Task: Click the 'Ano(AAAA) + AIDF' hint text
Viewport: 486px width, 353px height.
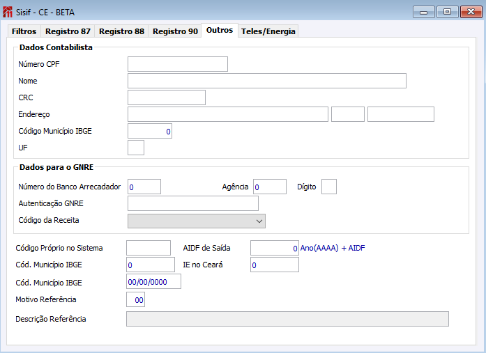Action: 333,248
